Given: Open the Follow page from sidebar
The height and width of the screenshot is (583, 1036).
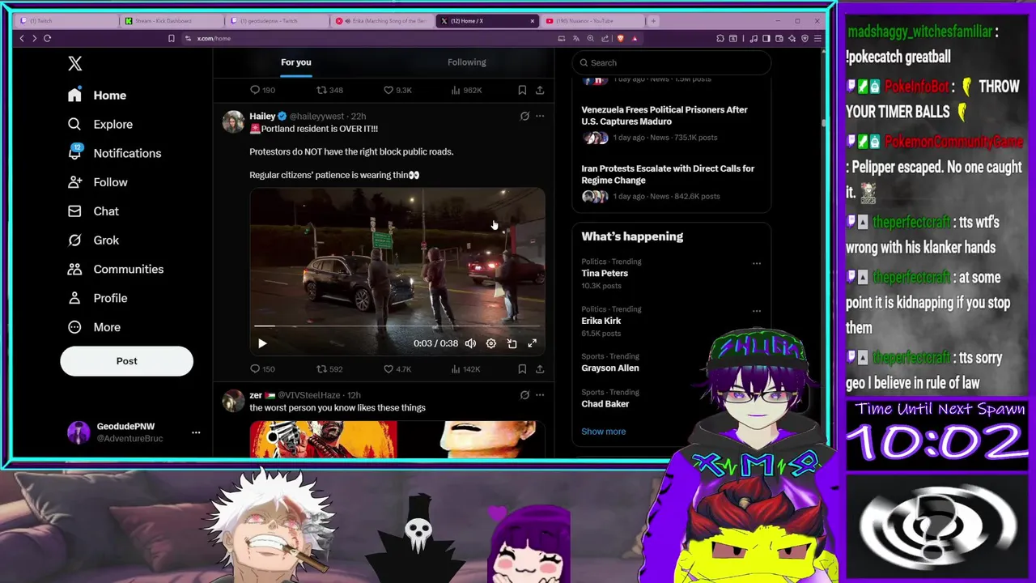Looking at the screenshot, I should [98, 182].
